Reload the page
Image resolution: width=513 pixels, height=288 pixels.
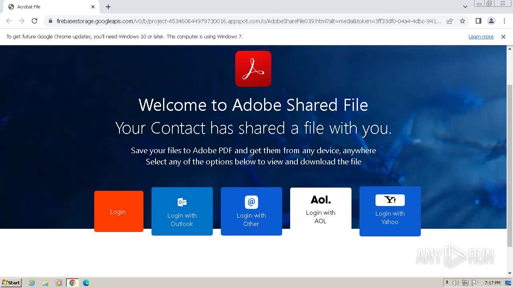[34, 21]
